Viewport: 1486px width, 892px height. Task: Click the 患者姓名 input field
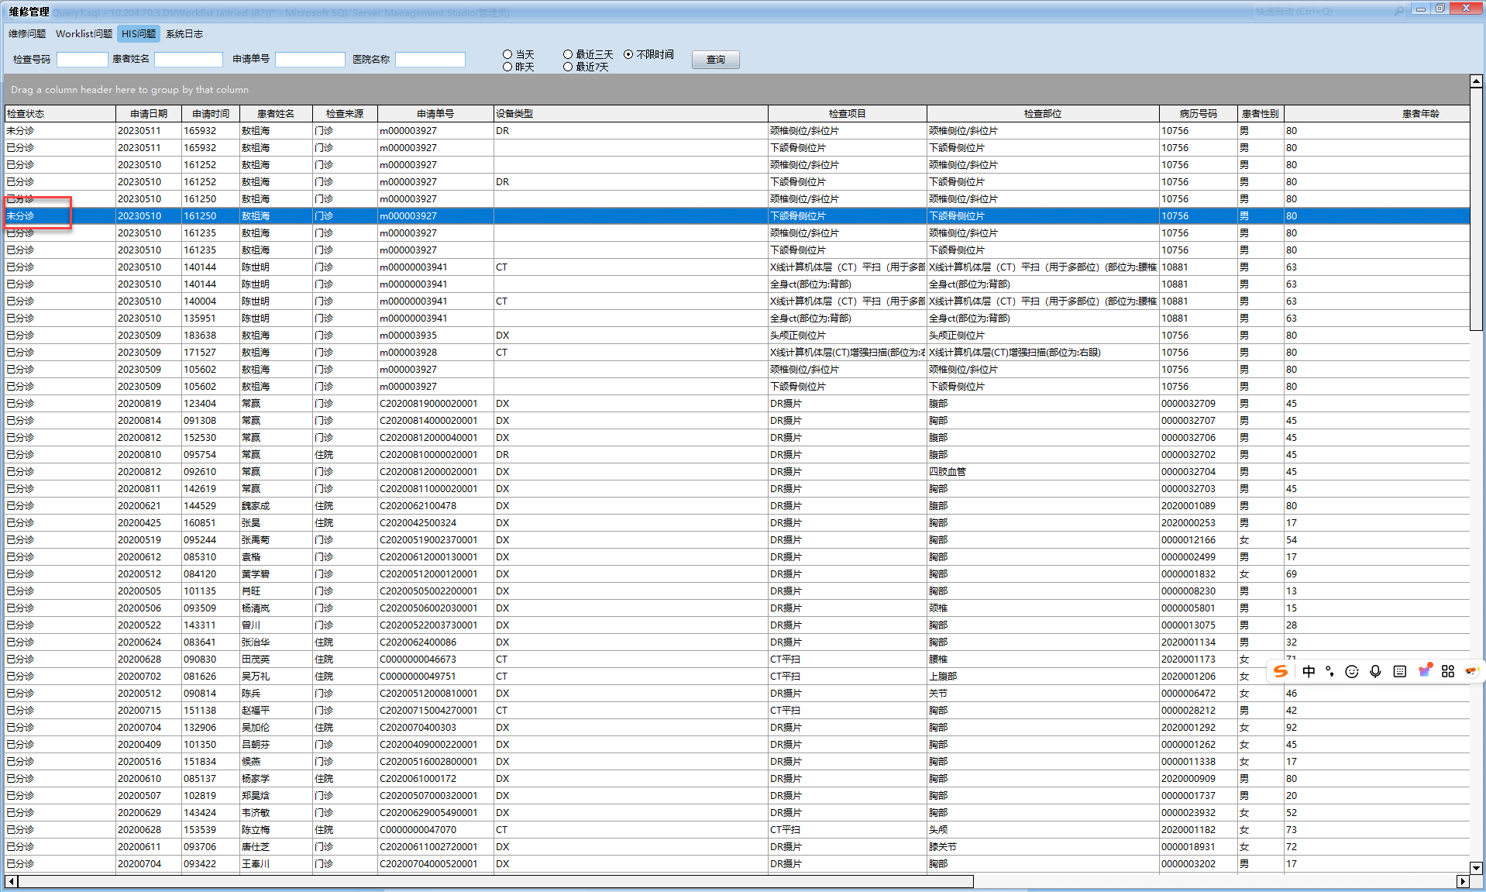pos(188,60)
